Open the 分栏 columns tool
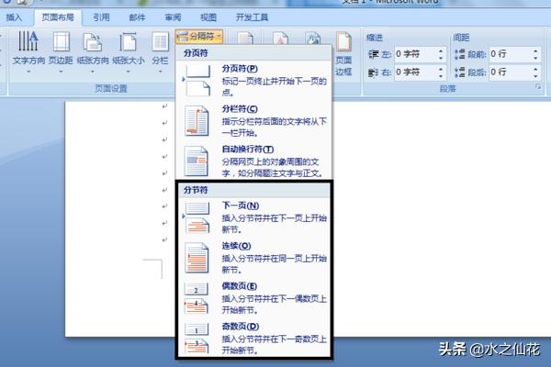The image size is (551, 367). [x=160, y=51]
